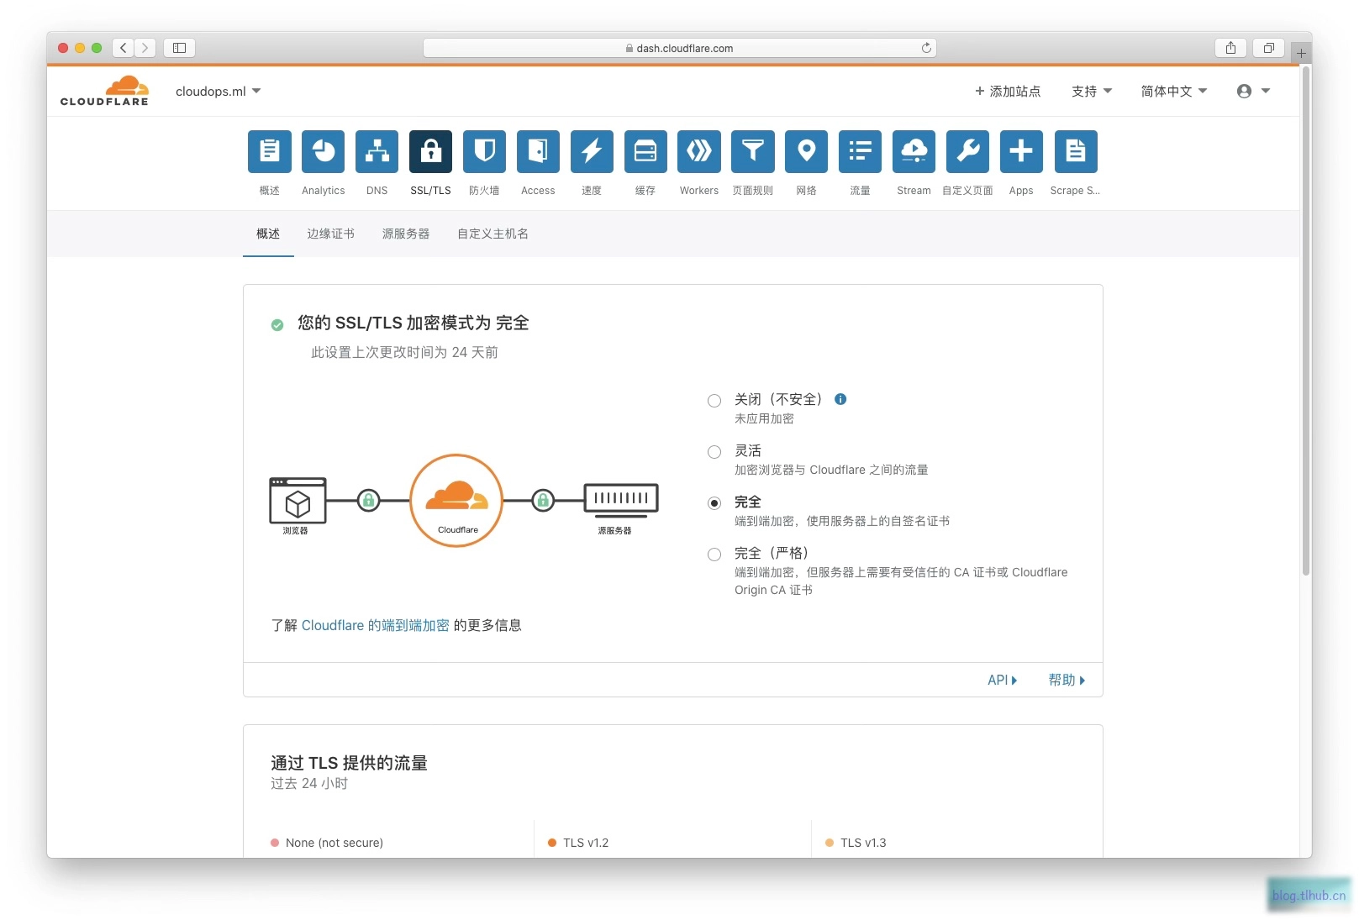Reload the page with refresh icon

pos(926,48)
